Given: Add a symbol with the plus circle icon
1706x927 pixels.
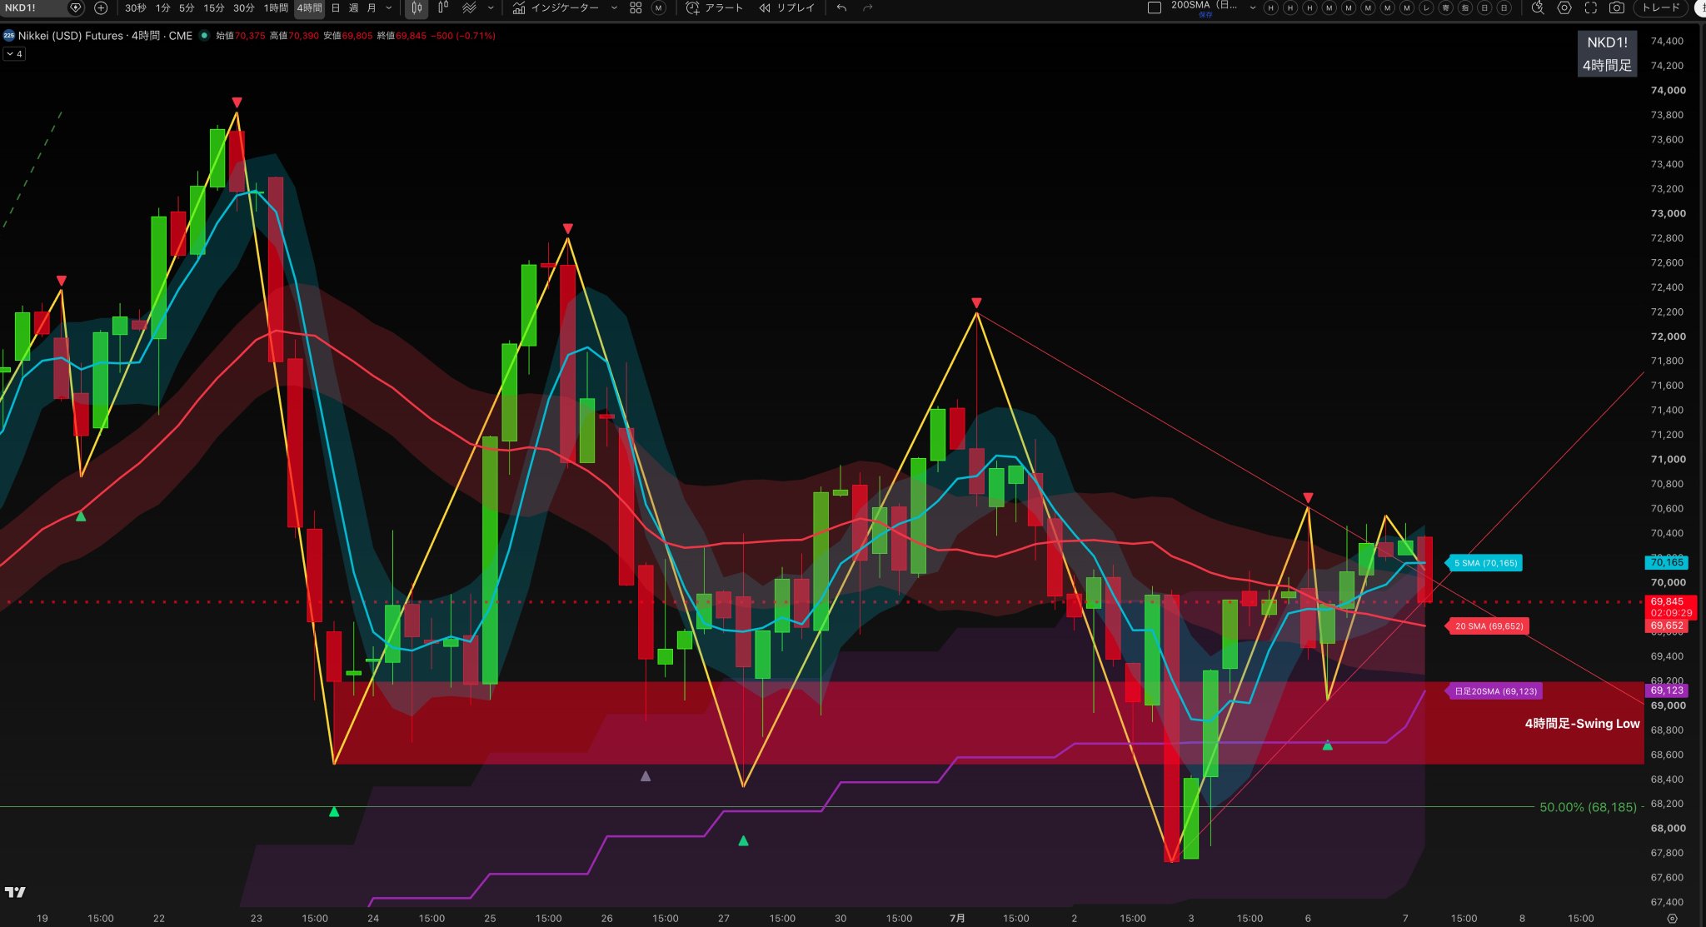Looking at the screenshot, I should pos(101,7).
